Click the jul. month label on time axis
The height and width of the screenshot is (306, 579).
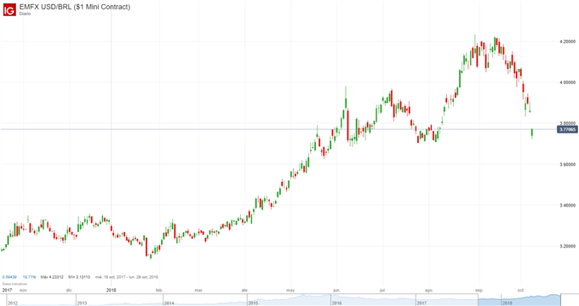(382, 291)
